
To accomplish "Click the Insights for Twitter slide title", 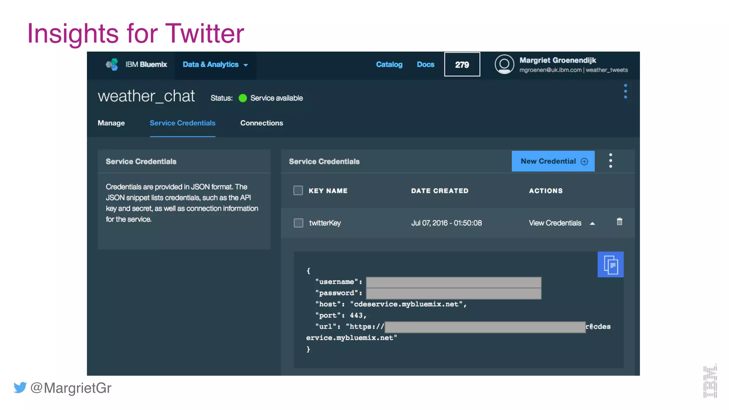I will (136, 33).
